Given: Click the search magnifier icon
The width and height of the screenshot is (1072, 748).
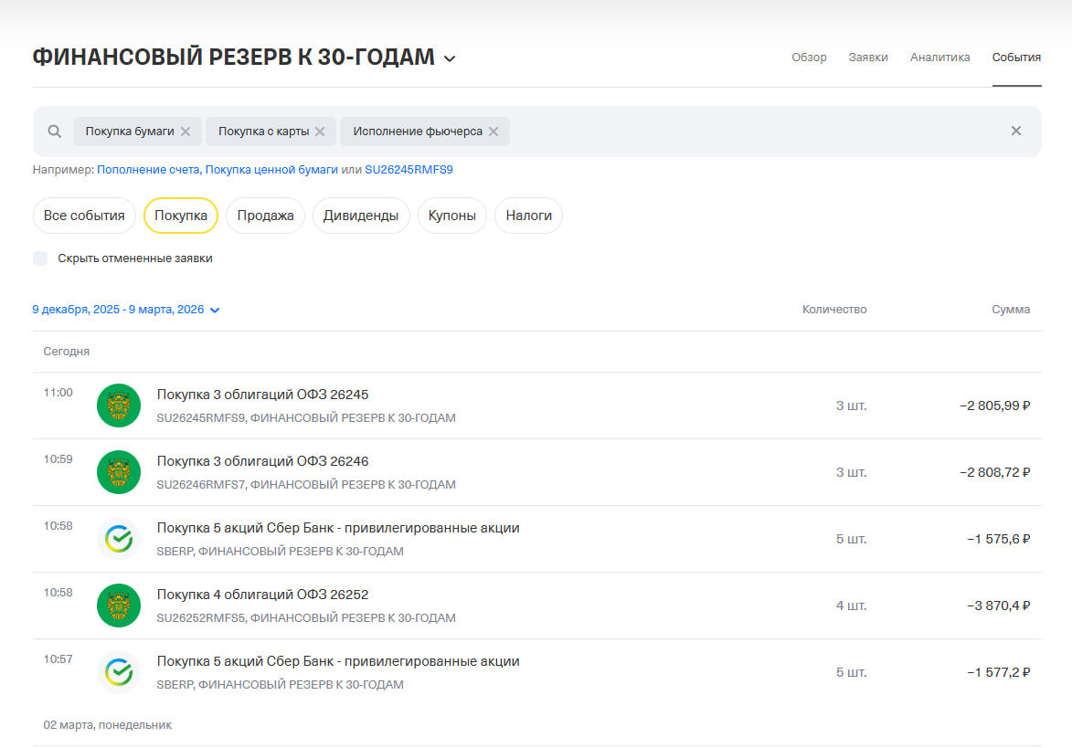Looking at the screenshot, I should pyautogui.click(x=53, y=131).
